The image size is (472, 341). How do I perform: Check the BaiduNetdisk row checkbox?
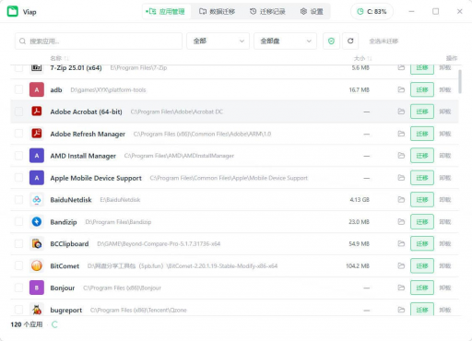pyautogui.click(x=18, y=200)
